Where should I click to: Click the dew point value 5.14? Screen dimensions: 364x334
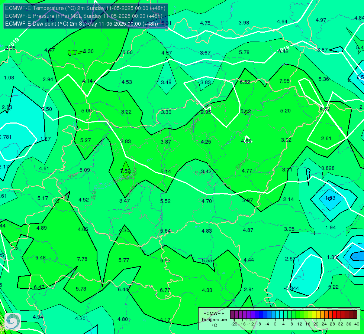[x=166, y=171]
